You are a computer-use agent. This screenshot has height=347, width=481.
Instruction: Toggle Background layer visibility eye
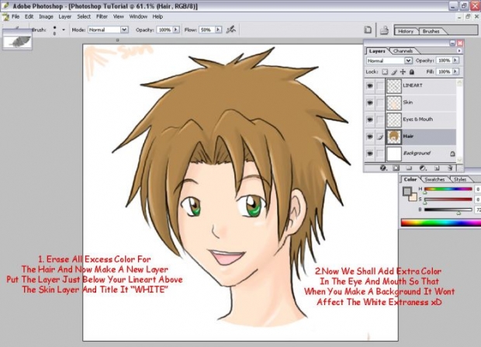pyautogui.click(x=369, y=154)
